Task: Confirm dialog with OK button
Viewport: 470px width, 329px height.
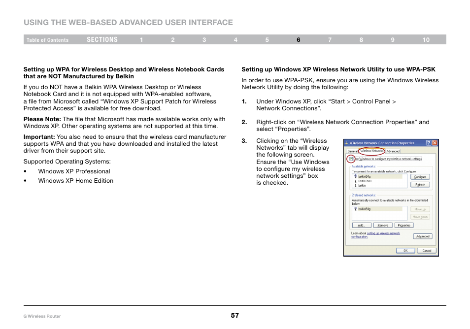Action: click(x=405, y=251)
